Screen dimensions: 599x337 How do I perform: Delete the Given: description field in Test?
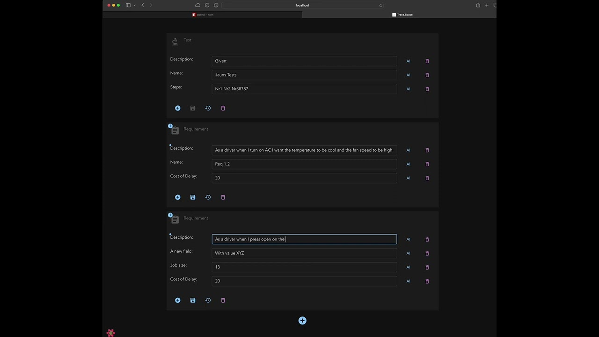[x=427, y=61]
